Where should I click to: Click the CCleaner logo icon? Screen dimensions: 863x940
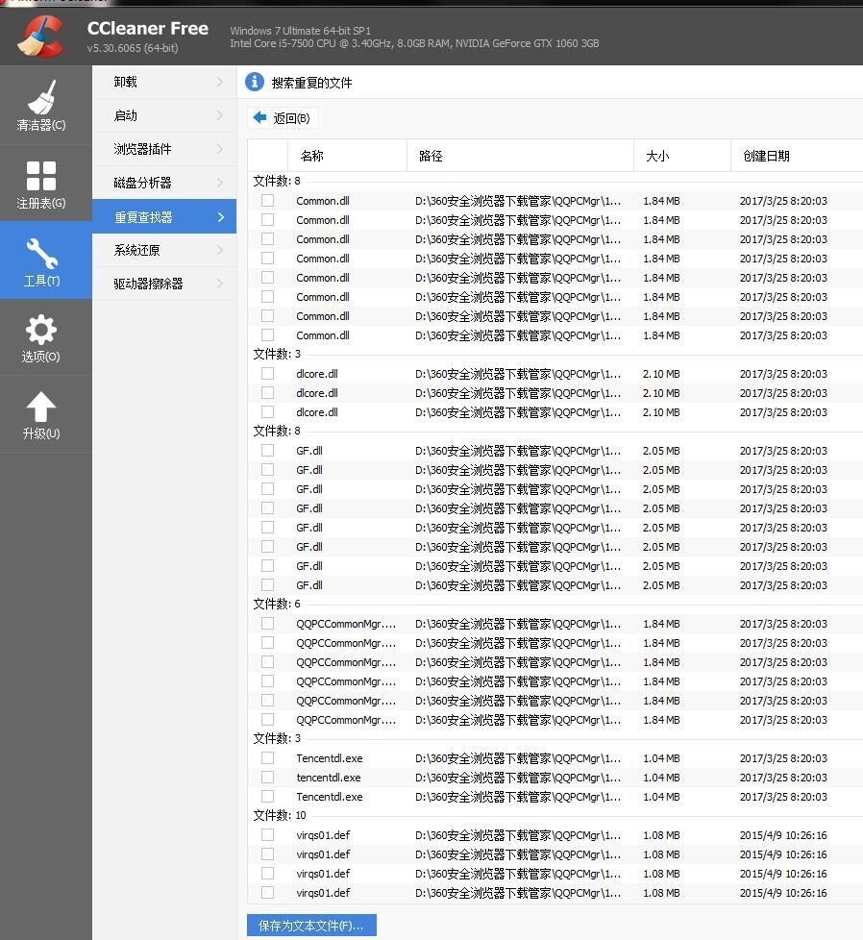(x=40, y=37)
